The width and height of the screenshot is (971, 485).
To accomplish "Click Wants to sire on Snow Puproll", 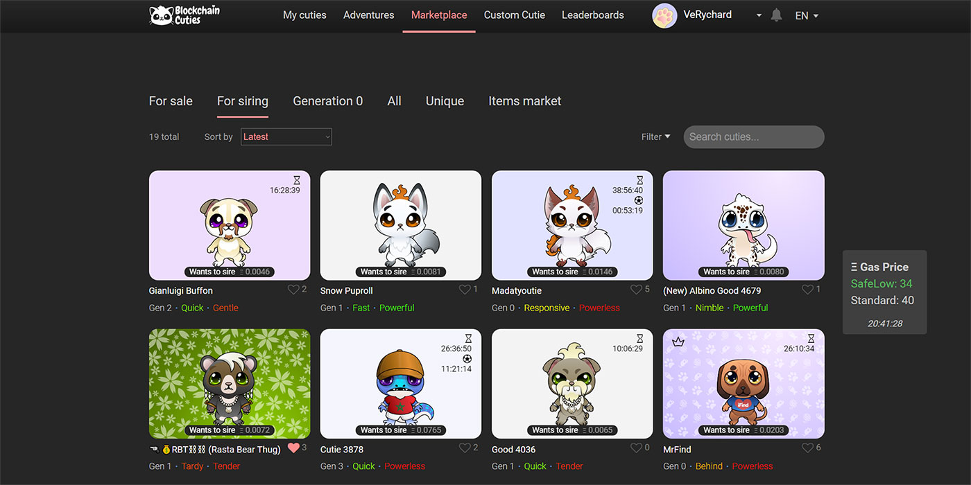I will coord(400,272).
